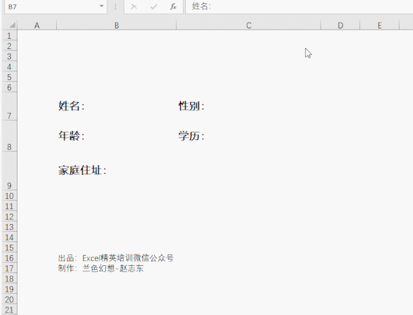Expand the Name Box dropdown arrow
The width and height of the screenshot is (413, 315).
[x=101, y=6]
